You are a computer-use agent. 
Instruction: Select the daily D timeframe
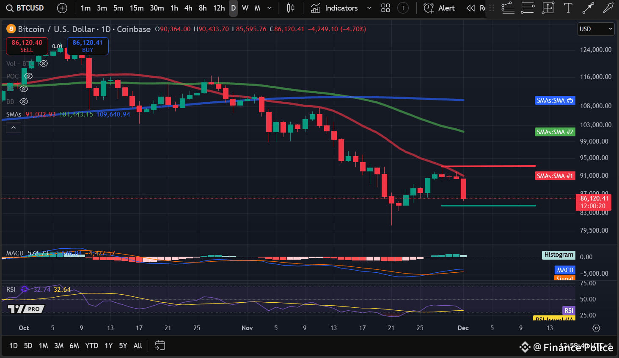233,8
